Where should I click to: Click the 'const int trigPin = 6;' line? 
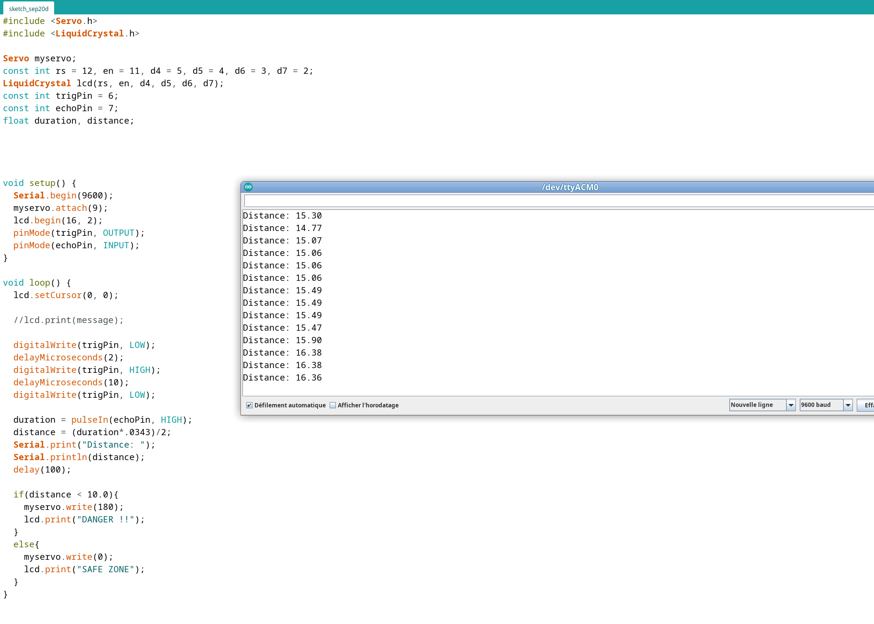[60, 96]
